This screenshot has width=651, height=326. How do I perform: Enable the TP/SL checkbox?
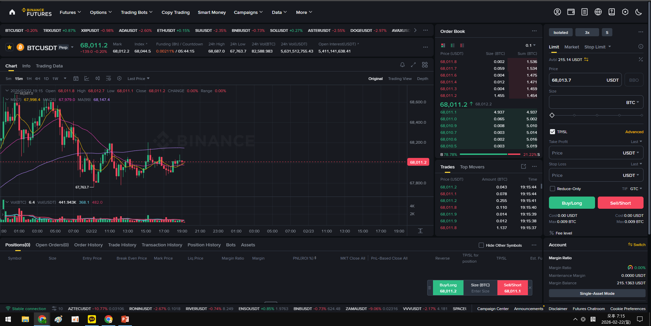coord(553,132)
